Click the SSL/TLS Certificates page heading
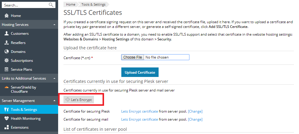Image resolution: width=299 pixels, height=134 pixels. tap(93, 12)
